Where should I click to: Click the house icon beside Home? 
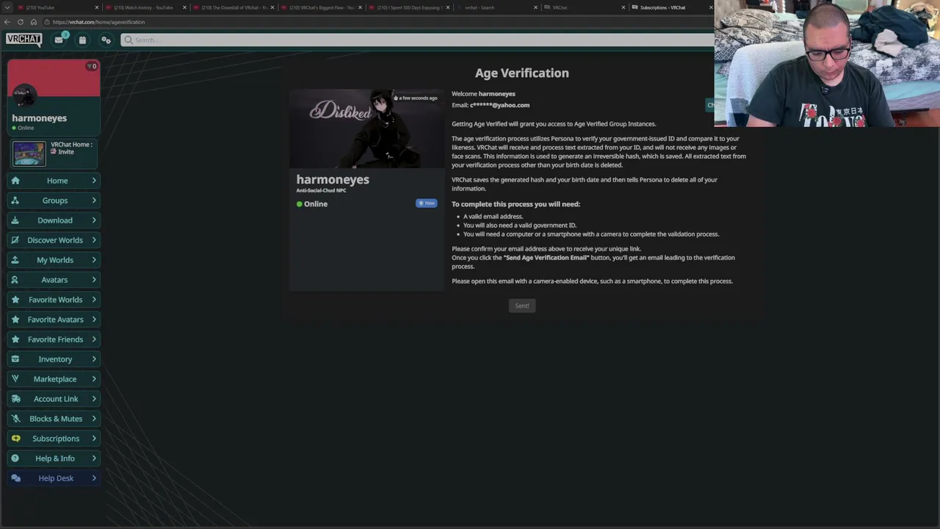tap(15, 181)
